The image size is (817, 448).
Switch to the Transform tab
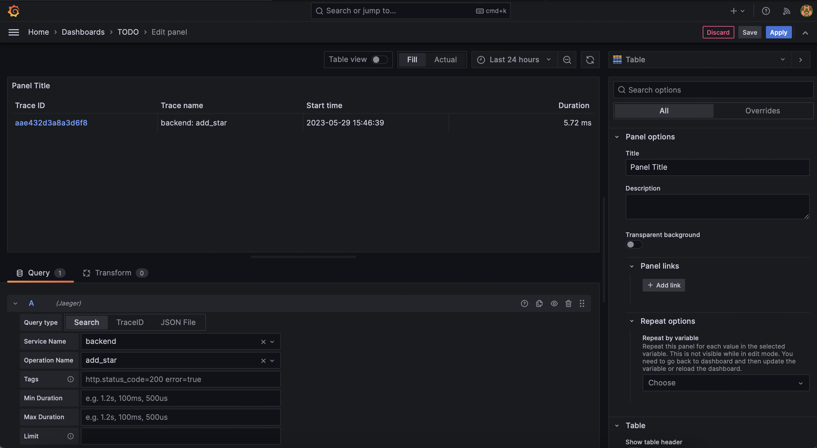click(x=113, y=273)
